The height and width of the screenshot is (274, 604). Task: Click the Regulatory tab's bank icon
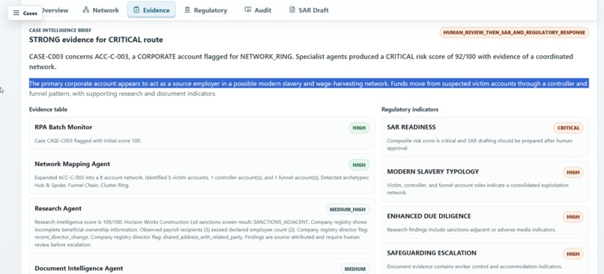click(187, 10)
